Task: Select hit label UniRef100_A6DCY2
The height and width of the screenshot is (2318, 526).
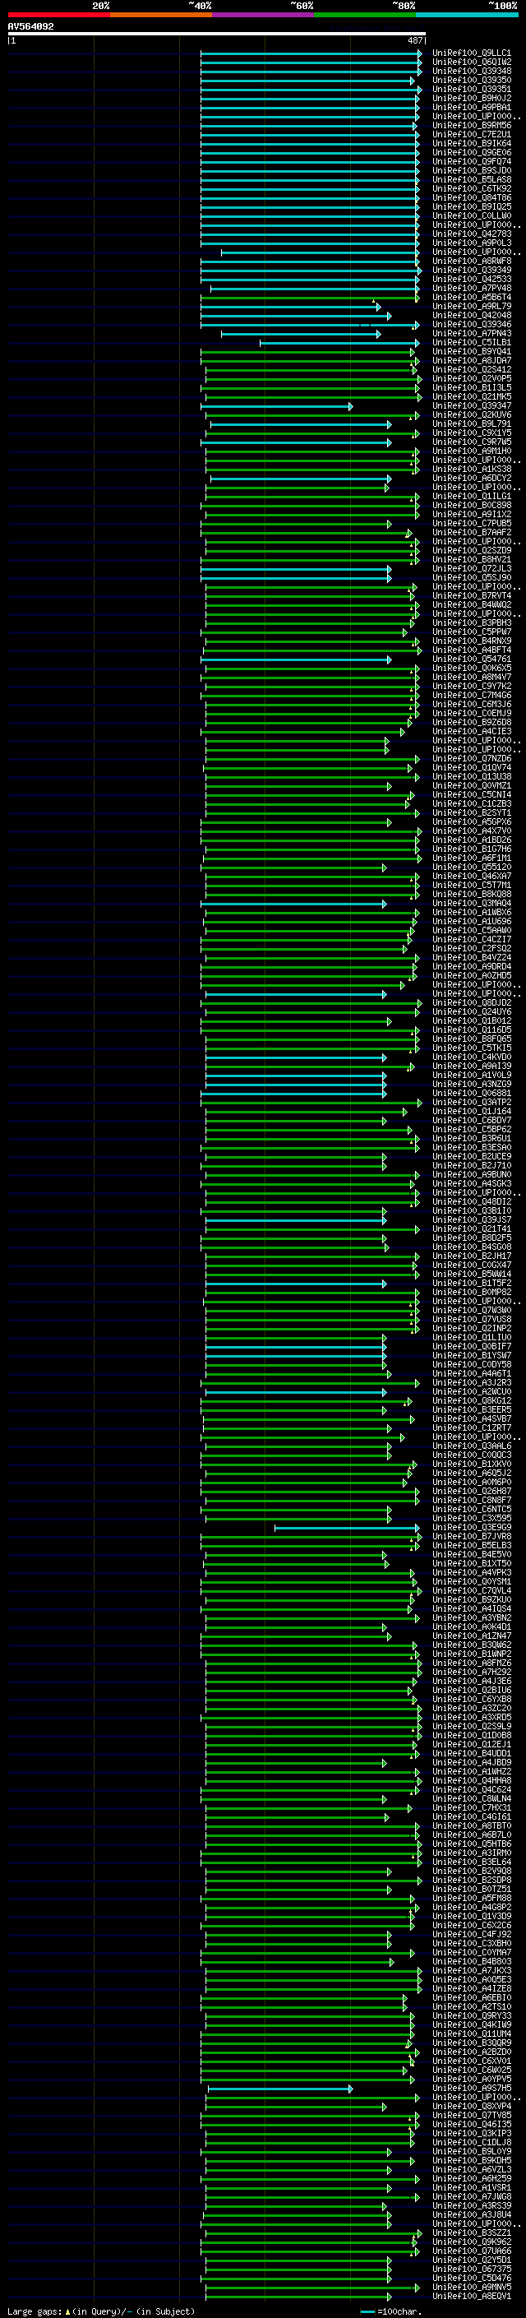Action: click(471, 478)
